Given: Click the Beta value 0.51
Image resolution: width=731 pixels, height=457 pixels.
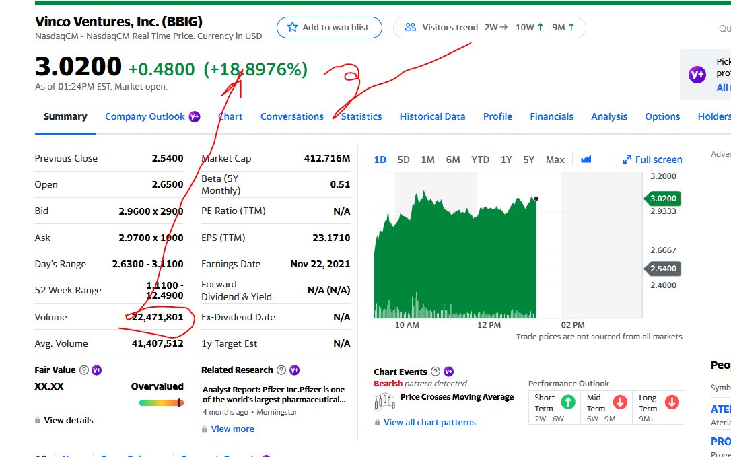Looking at the screenshot, I should click(340, 184).
